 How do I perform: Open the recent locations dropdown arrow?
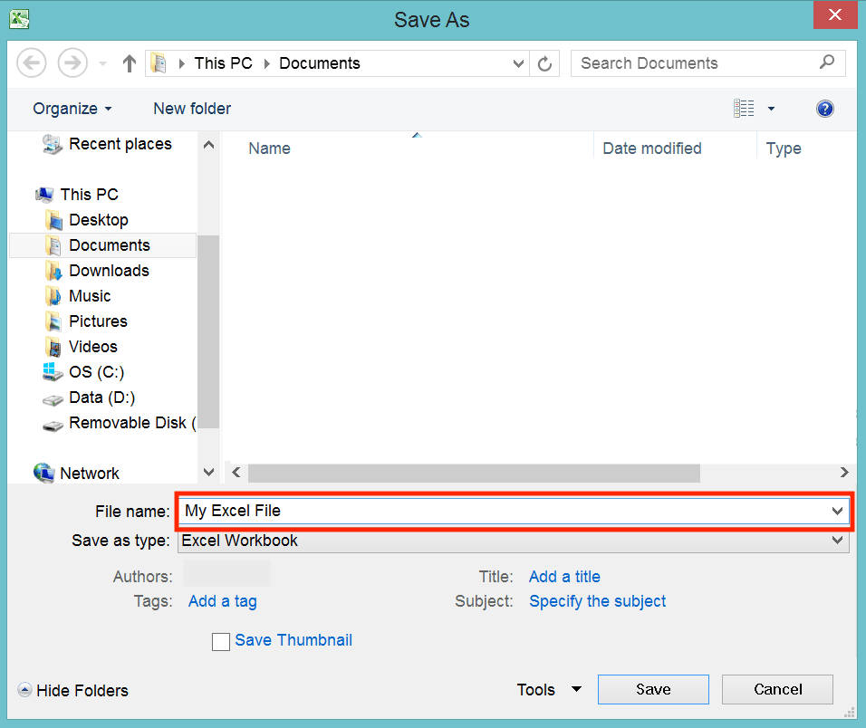pyautogui.click(x=102, y=63)
